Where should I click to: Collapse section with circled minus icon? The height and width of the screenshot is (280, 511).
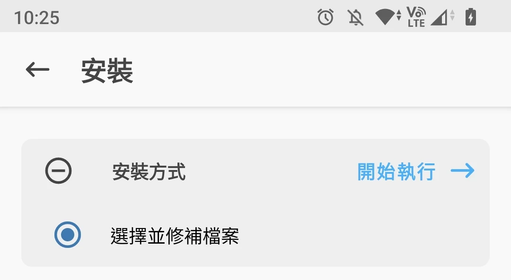point(58,171)
